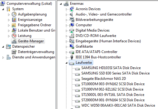This screenshot has width=158, height=109.
Task: Open Geräte-Manager in the left tree
Action: (31, 41)
